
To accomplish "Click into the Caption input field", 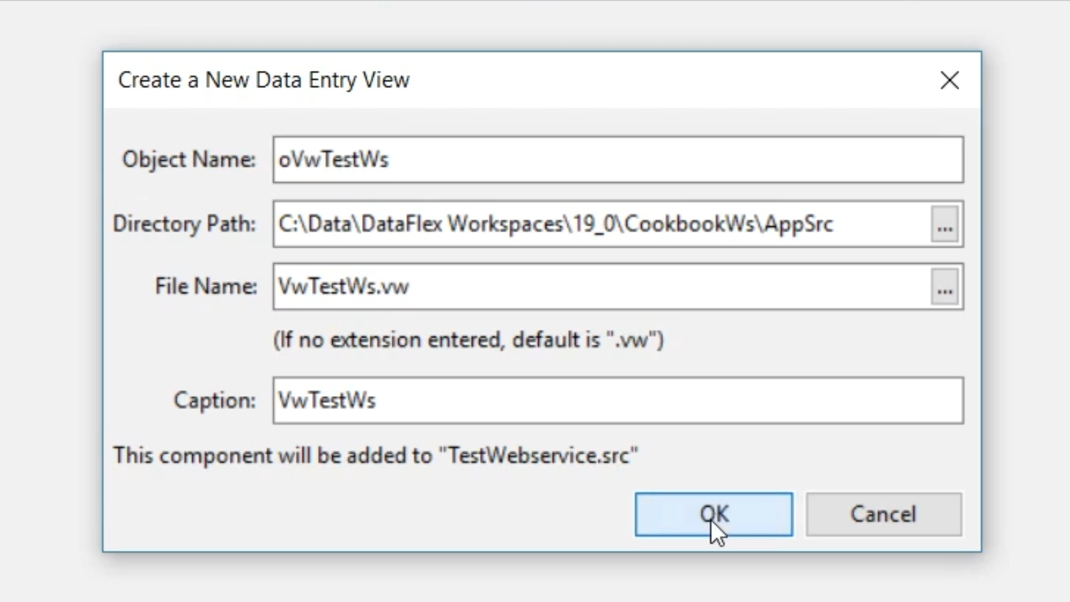I will [617, 401].
